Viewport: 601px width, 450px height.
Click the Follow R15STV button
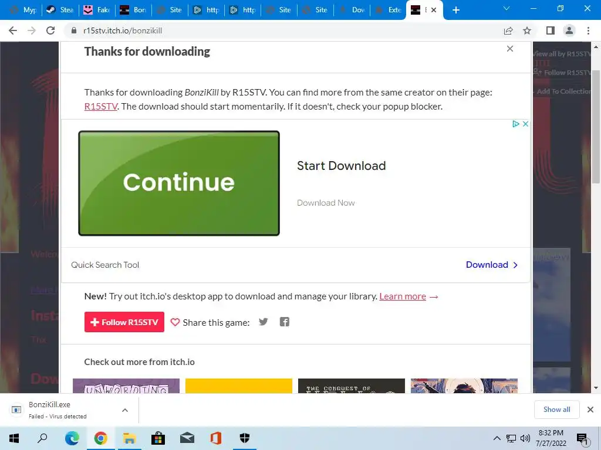click(124, 322)
